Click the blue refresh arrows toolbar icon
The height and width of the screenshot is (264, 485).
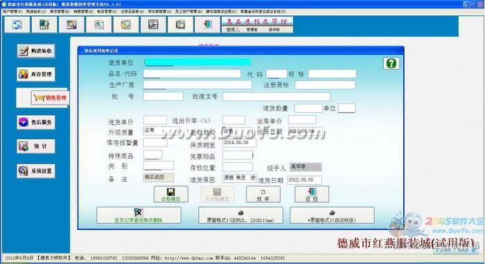[17, 24]
